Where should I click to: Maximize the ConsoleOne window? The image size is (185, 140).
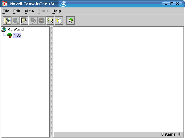[x=172, y=4]
